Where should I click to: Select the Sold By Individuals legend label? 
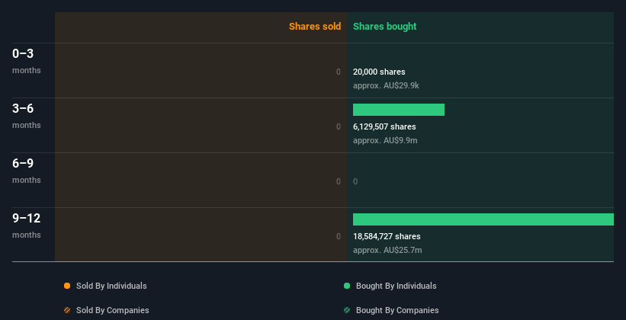click(x=111, y=286)
